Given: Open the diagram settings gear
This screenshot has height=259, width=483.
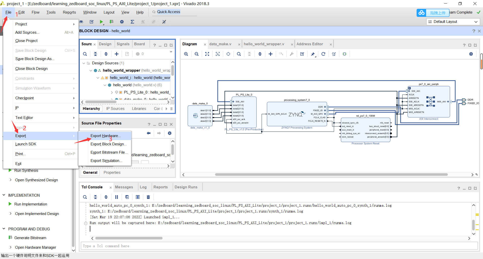Looking at the screenshot, I should (x=471, y=54).
